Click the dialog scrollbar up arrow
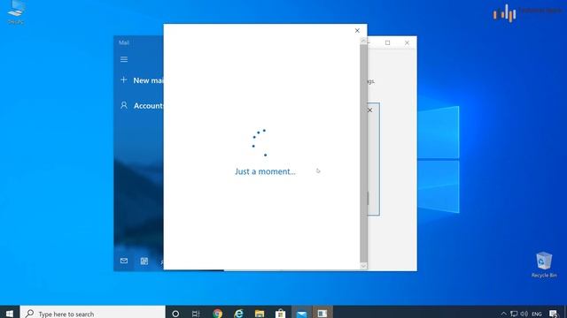 (x=363, y=42)
